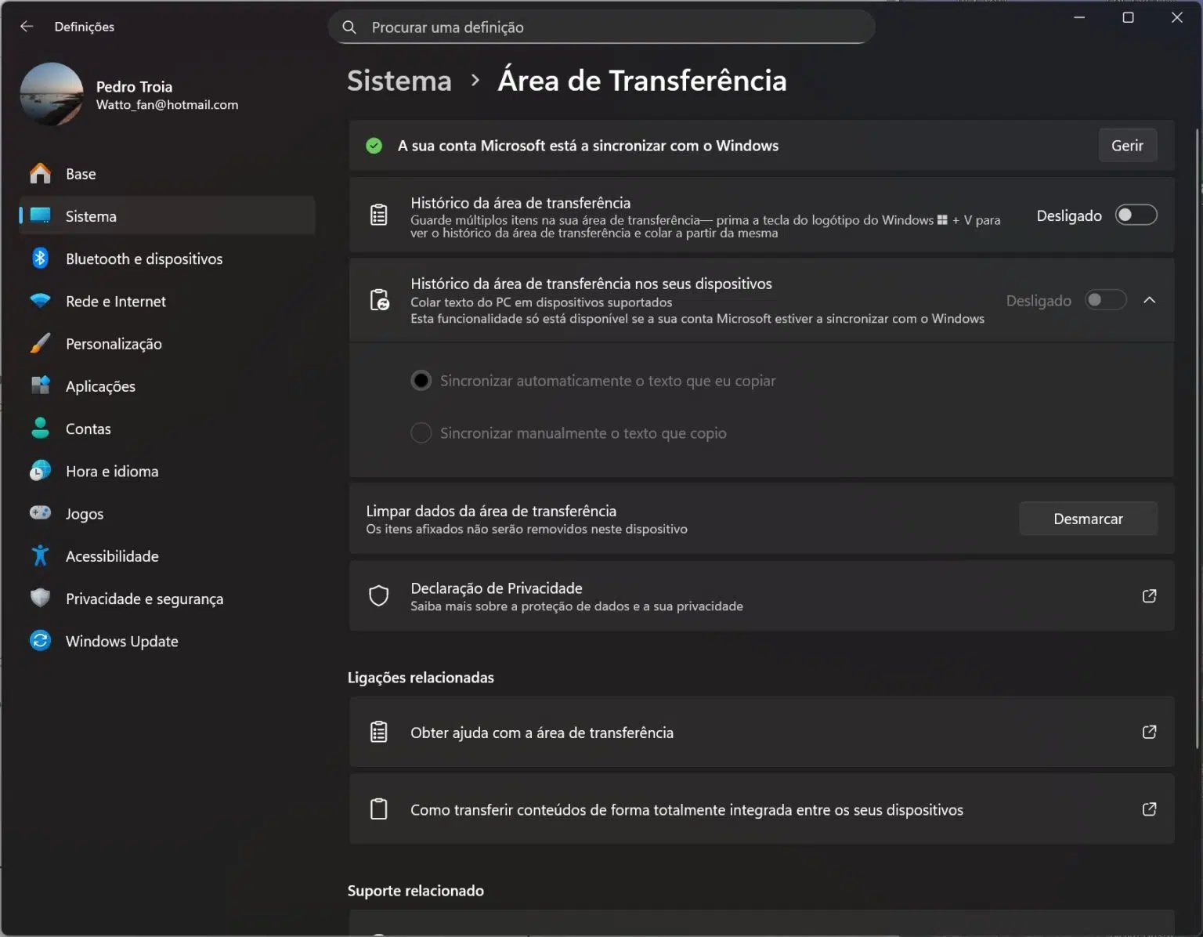Click the search magnifier icon

coord(349,27)
